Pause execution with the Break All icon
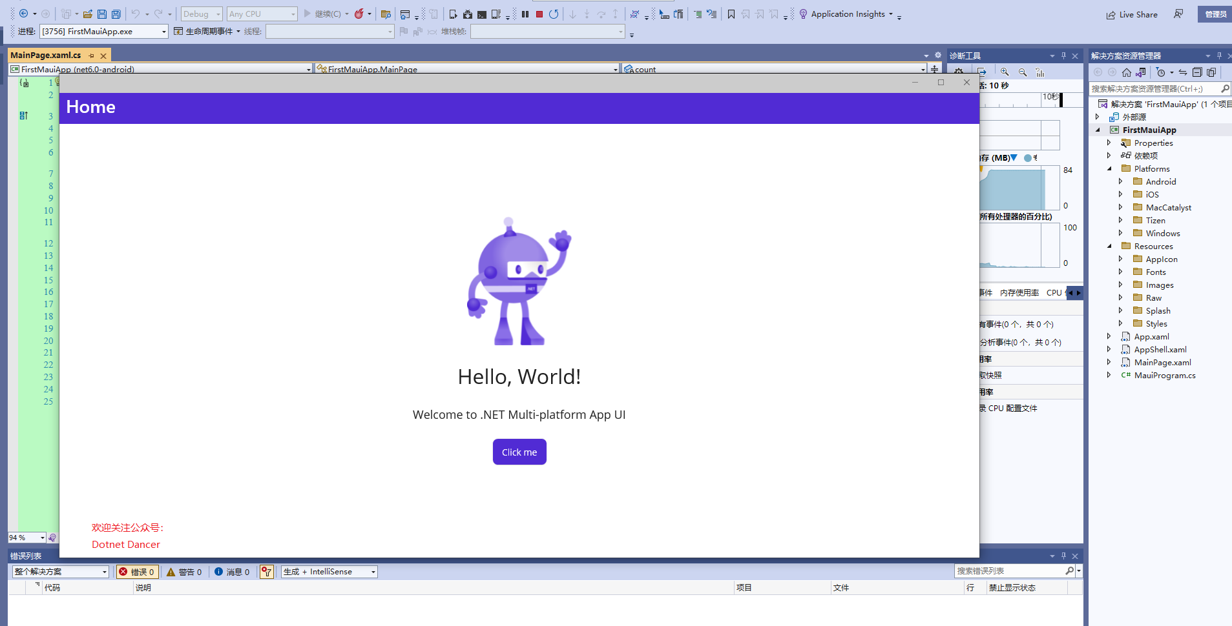Screen dimensions: 1232x626 [525, 14]
